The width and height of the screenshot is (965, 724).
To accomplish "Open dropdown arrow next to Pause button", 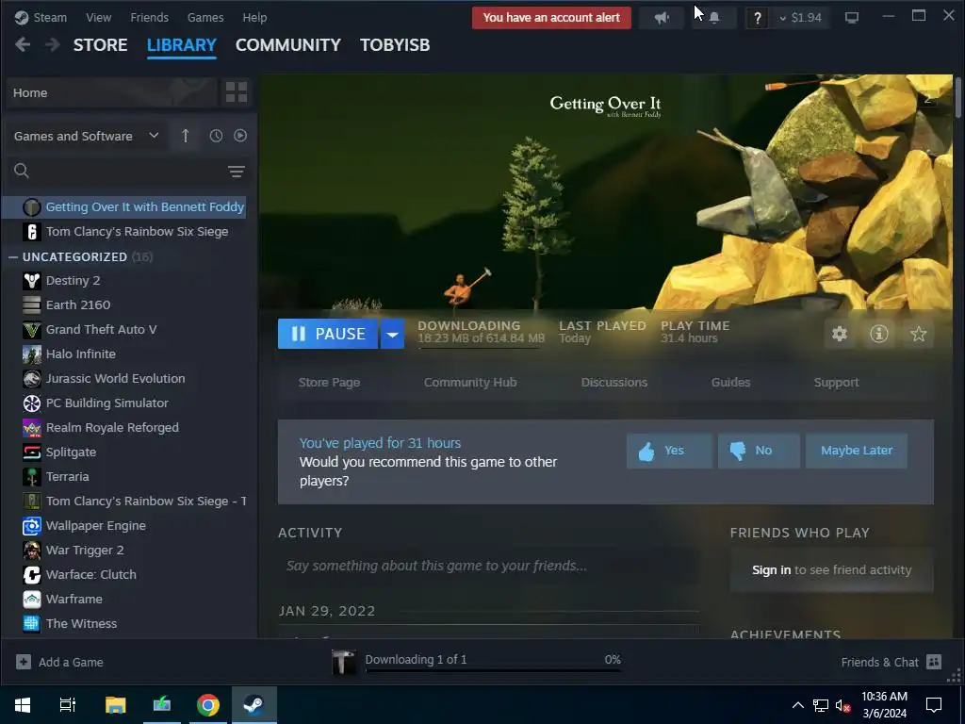I will click(392, 335).
